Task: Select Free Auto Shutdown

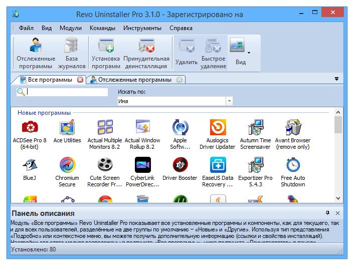Action: [x=293, y=172]
